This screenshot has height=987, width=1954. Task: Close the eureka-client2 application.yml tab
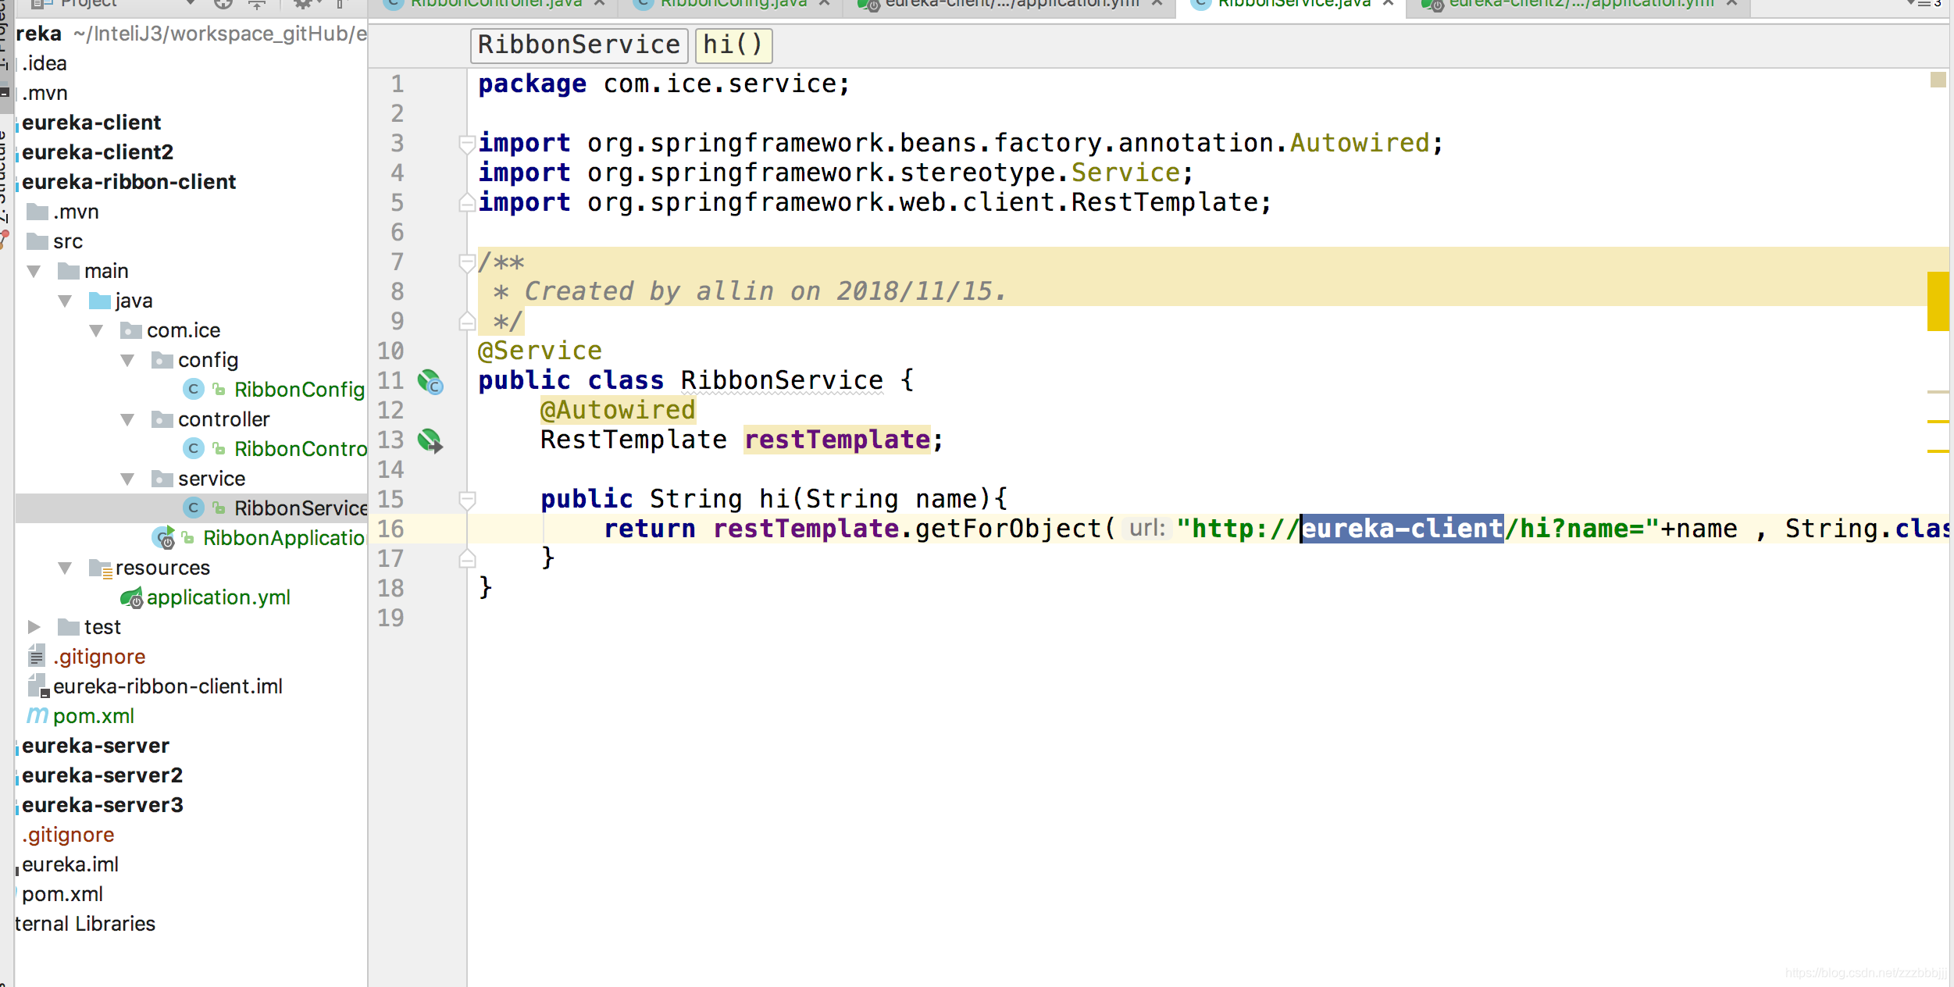[x=1731, y=3]
